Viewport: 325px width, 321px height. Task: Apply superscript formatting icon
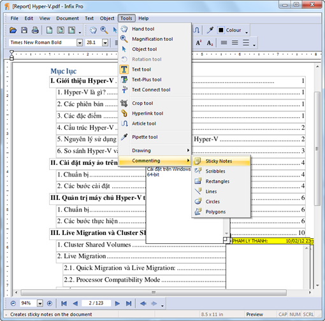tap(199, 43)
